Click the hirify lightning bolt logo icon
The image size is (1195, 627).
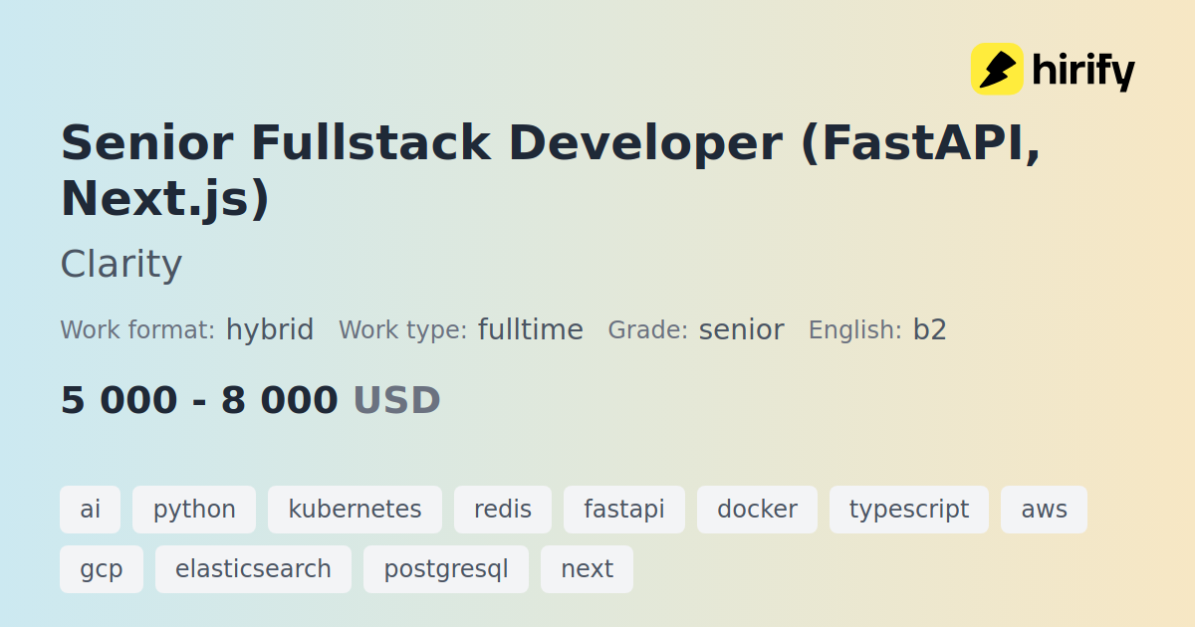click(997, 69)
